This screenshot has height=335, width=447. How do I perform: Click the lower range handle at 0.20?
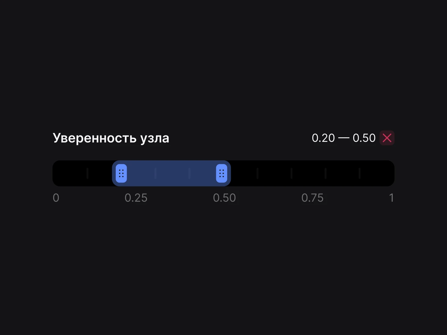coord(121,173)
